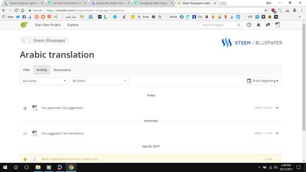
Task: Undo the approved 142 suggestions
Action: (258, 108)
